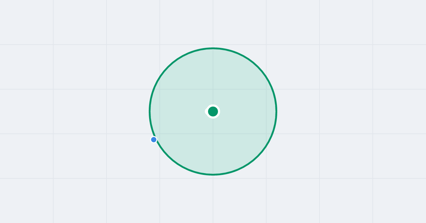The height and width of the screenshot is (223, 426).
Task: Select the circle's outline at its bottommost point
Action: point(213,175)
